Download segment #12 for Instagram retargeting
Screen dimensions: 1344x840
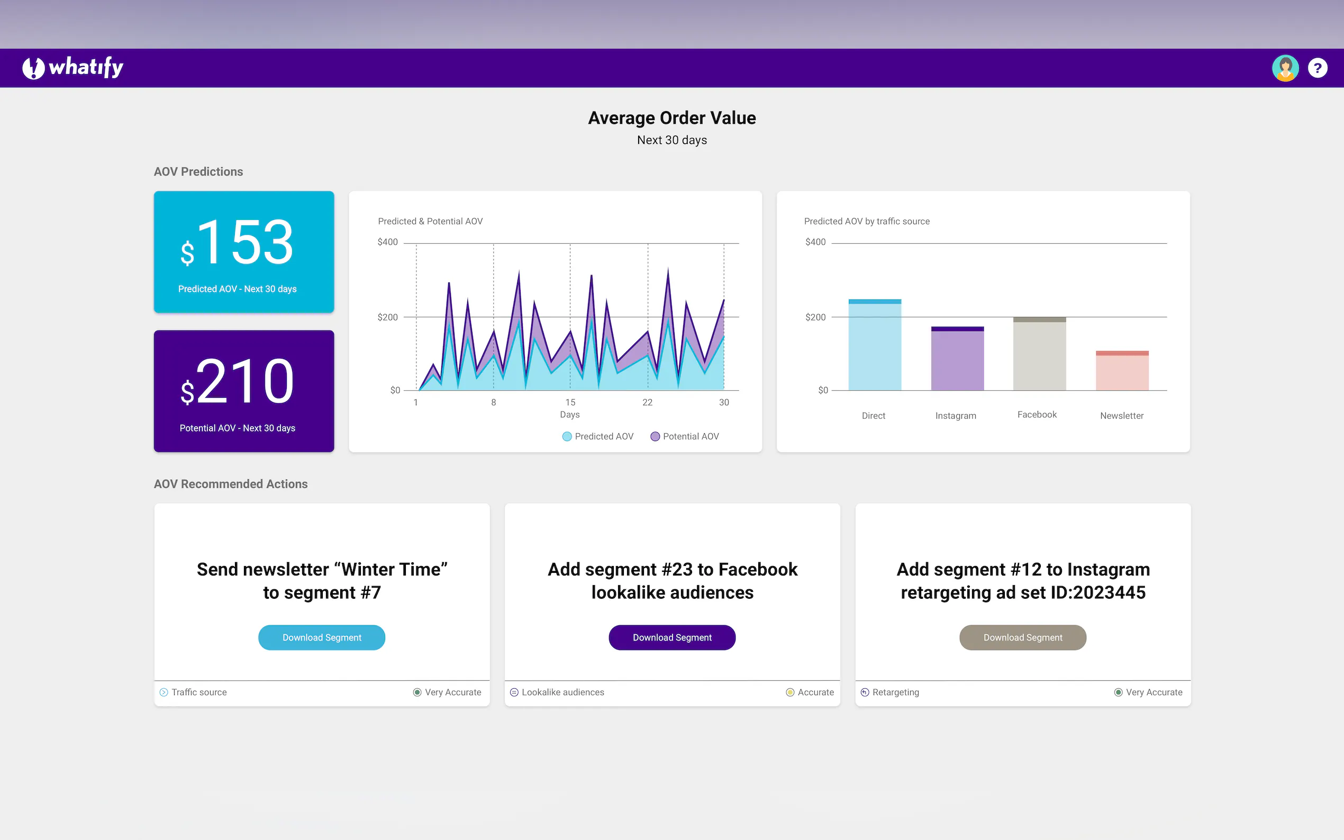click(1022, 638)
